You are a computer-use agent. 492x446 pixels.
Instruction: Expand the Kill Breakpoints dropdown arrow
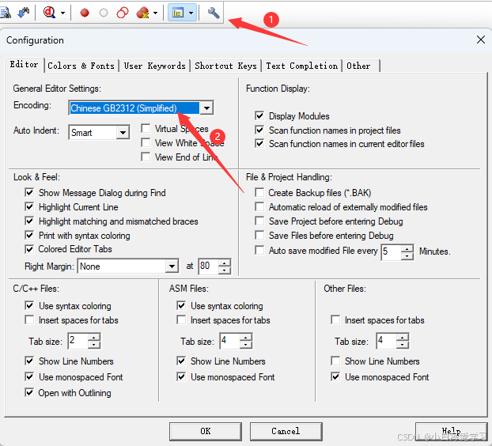click(155, 13)
